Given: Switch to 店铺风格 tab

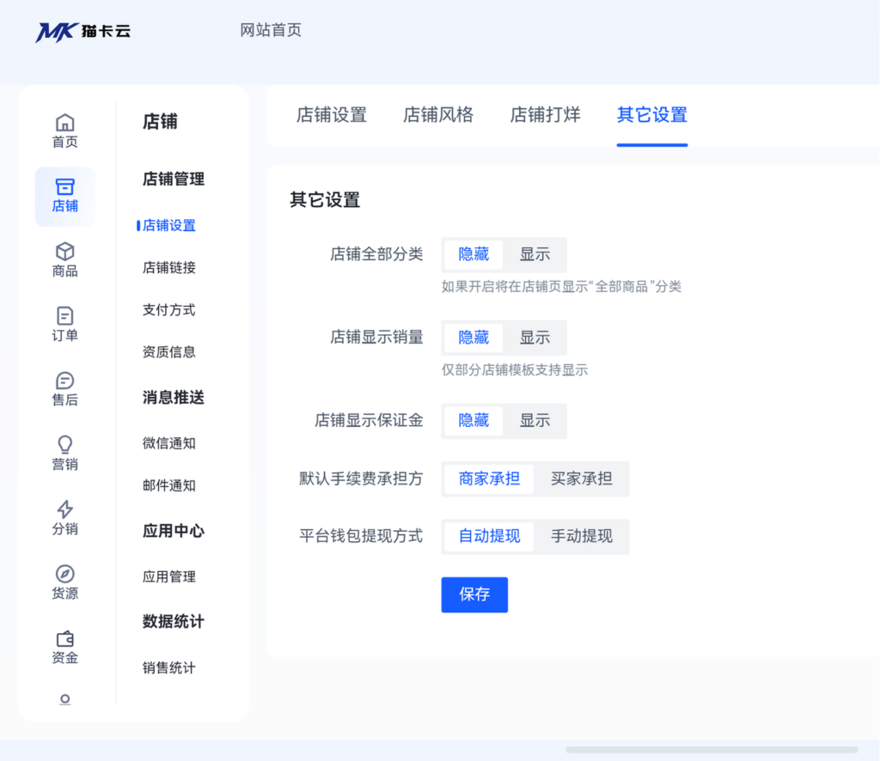Looking at the screenshot, I should tap(437, 115).
